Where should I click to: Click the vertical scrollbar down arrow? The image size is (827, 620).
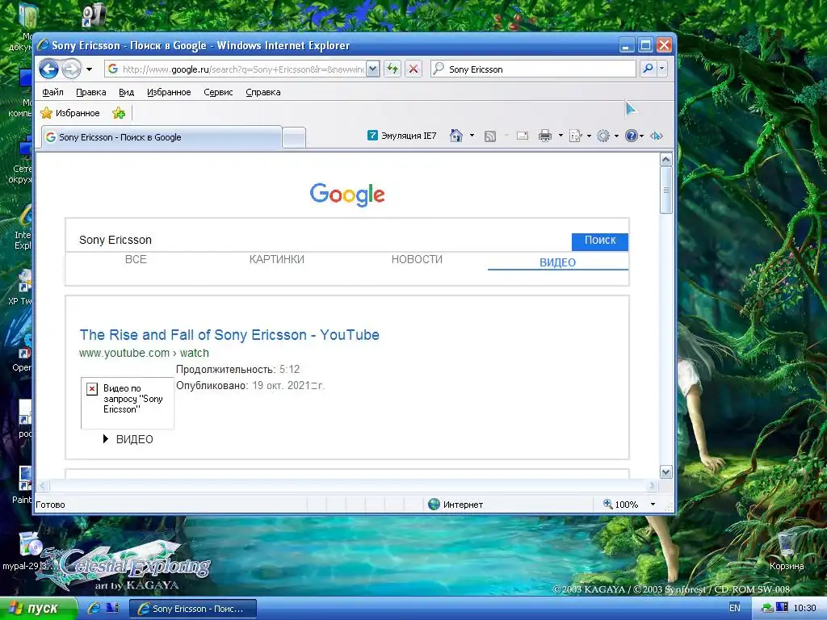[x=666, y=471]
